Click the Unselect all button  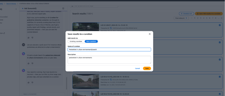[186, 14]
